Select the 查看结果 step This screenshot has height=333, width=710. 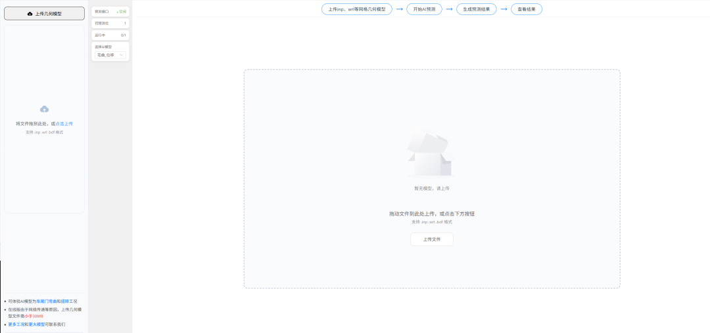point(526,9)
